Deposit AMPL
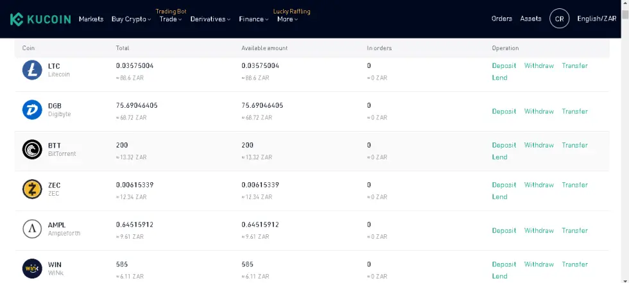The image size is (629, 283). click(504, 230)
